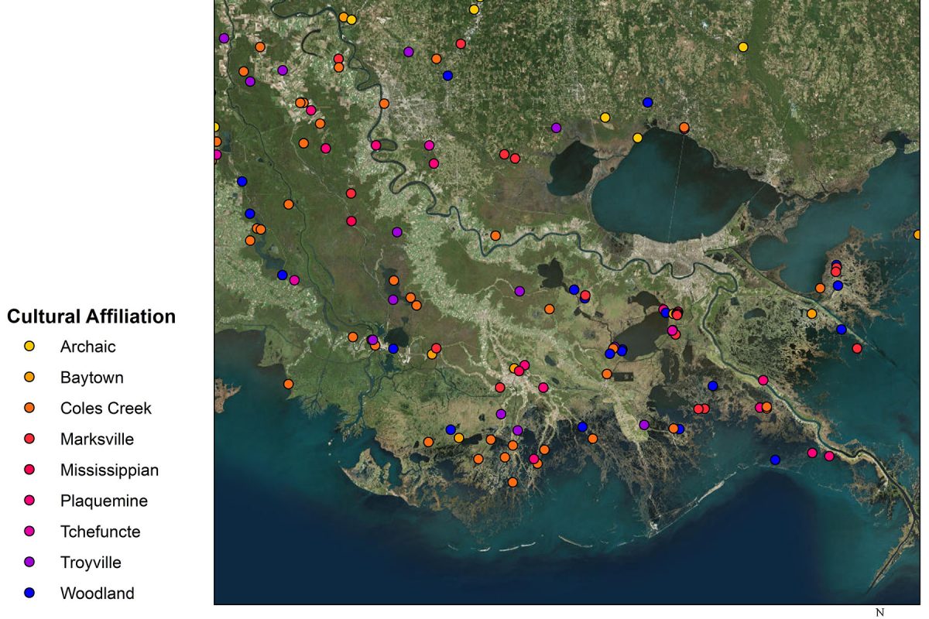This screenshot has height=619, width=929.
Task: Select the blue marker left of top-center
Action: (x=447, y=76)
